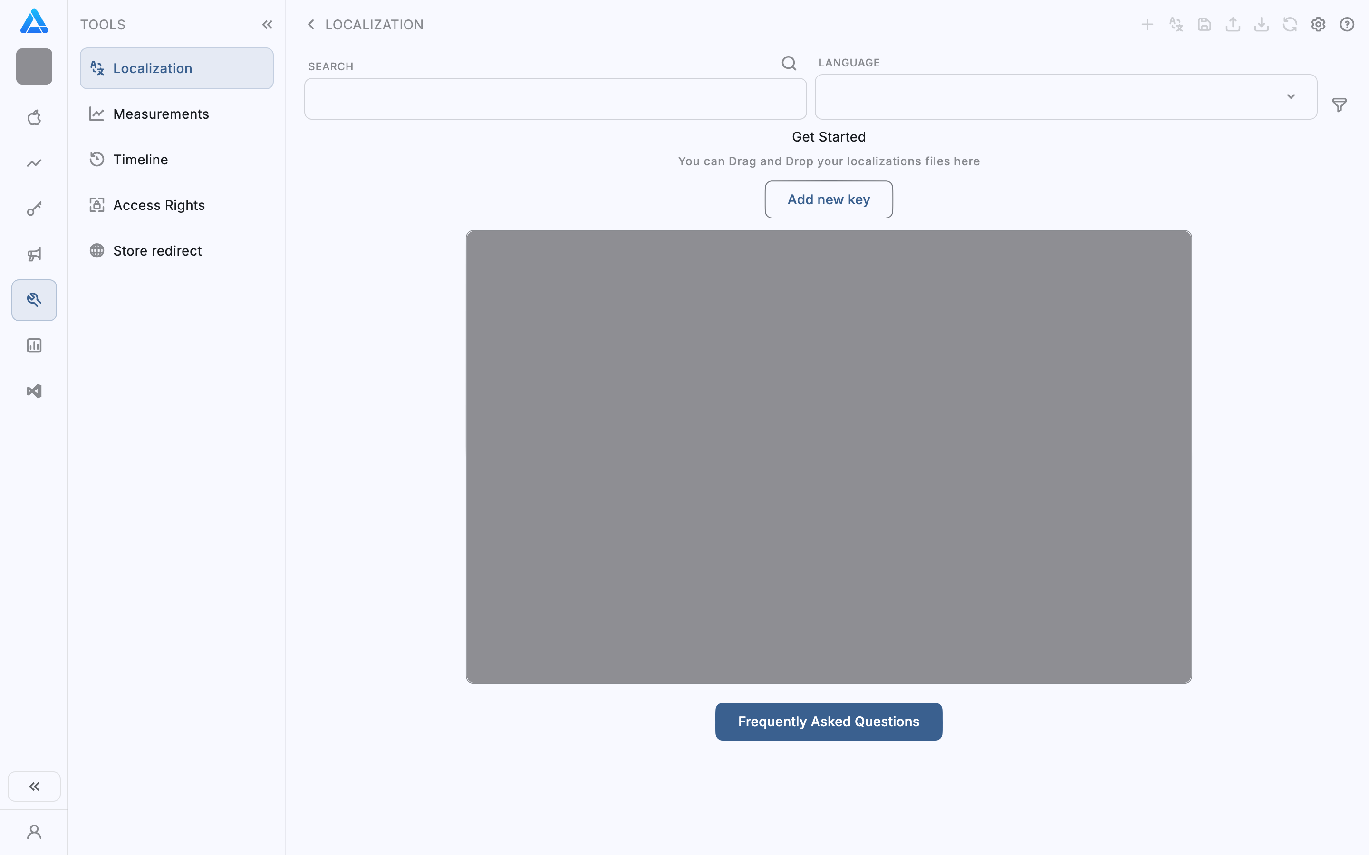Open the key icon section in sidebar
The width and height of the screenshot is (1369, 855).
coord(34,209)
